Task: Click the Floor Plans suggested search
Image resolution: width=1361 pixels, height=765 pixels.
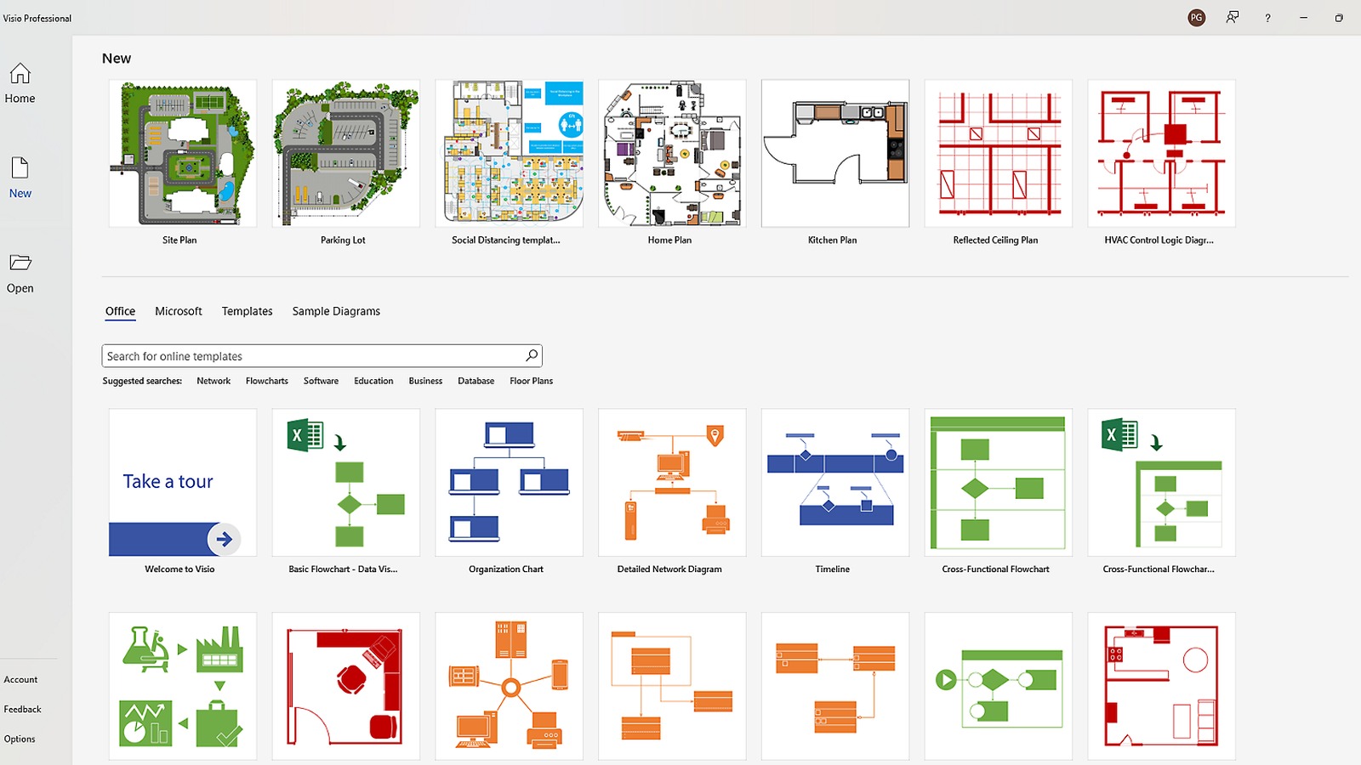Action: tap(532, 381)
